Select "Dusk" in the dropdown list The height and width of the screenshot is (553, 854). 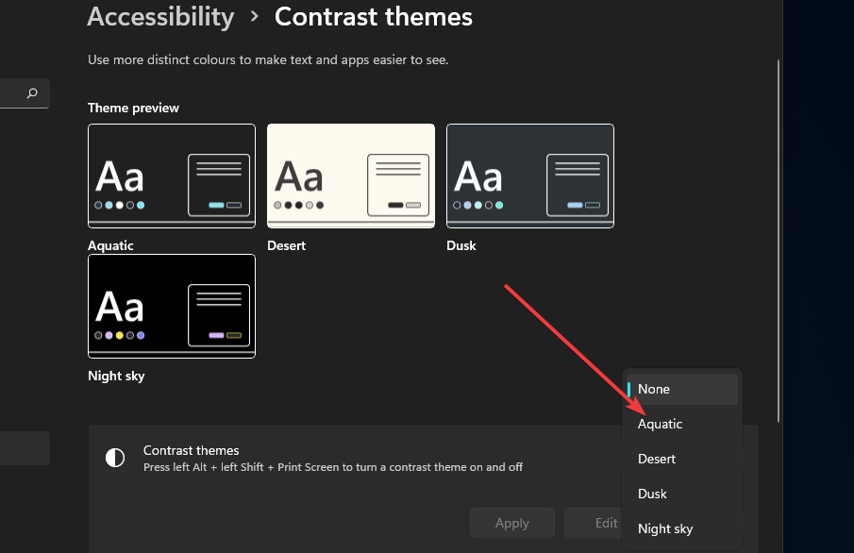tap(651, 494)
